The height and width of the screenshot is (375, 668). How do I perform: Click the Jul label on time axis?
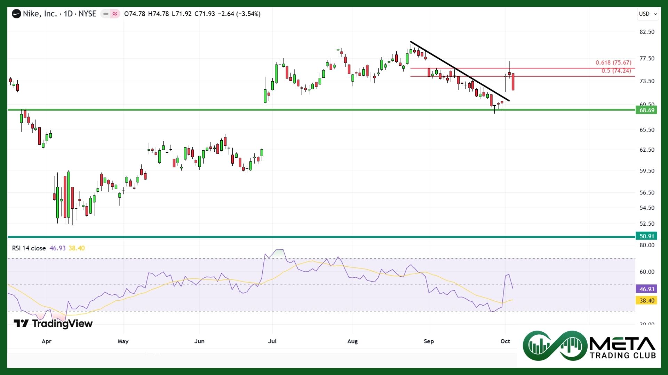pyautogui.click(x=272, y=341)
